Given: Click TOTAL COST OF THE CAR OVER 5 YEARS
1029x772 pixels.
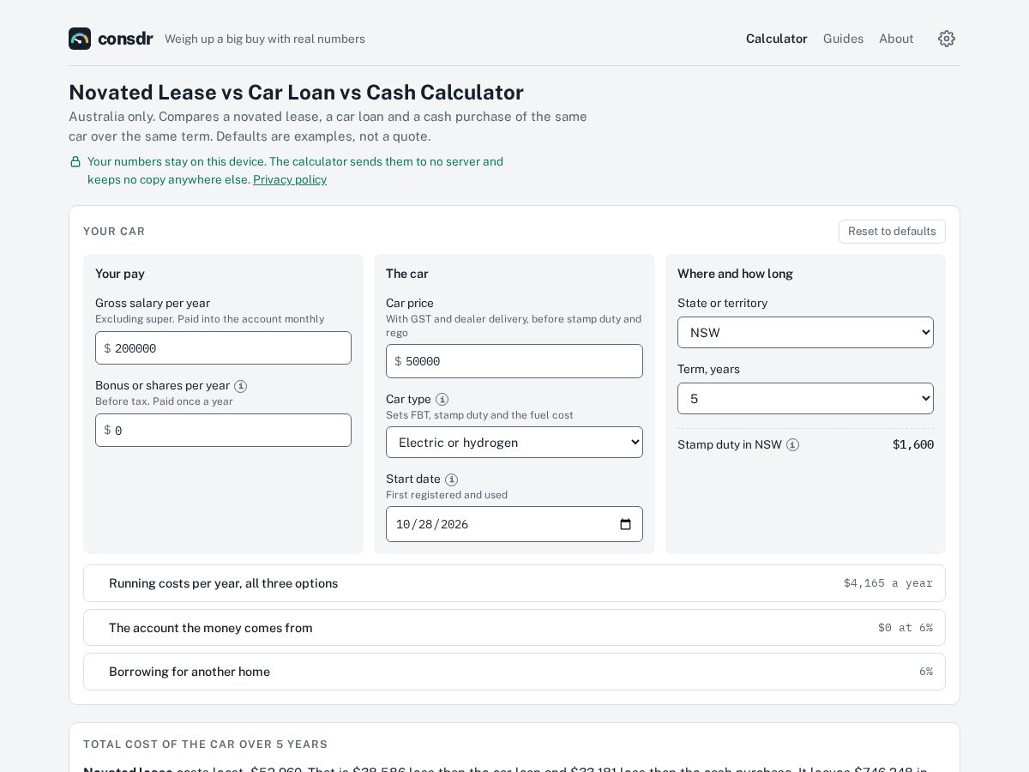Looking at the screenshot, I should click(205, 745).
